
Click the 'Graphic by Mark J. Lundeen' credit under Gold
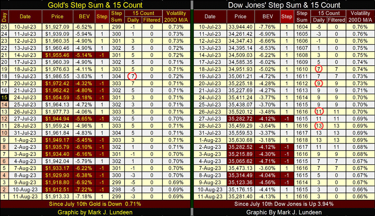[95, 211]
